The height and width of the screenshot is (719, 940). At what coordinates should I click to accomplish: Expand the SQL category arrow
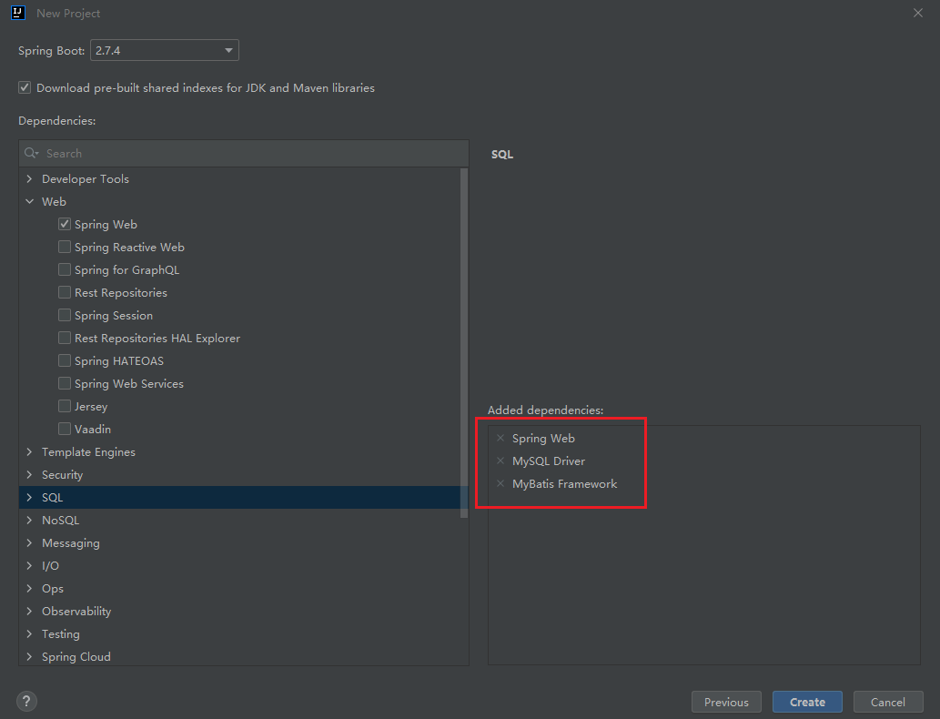tap(29, 498)
